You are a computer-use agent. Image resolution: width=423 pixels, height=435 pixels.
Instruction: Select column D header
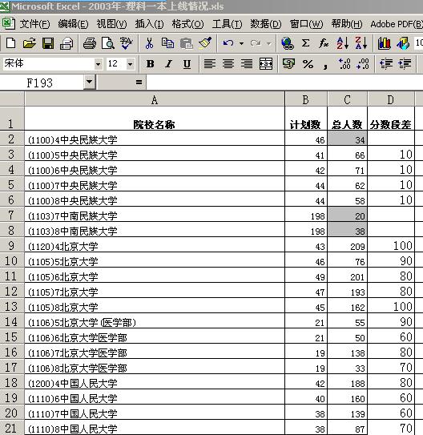[390, 99]
